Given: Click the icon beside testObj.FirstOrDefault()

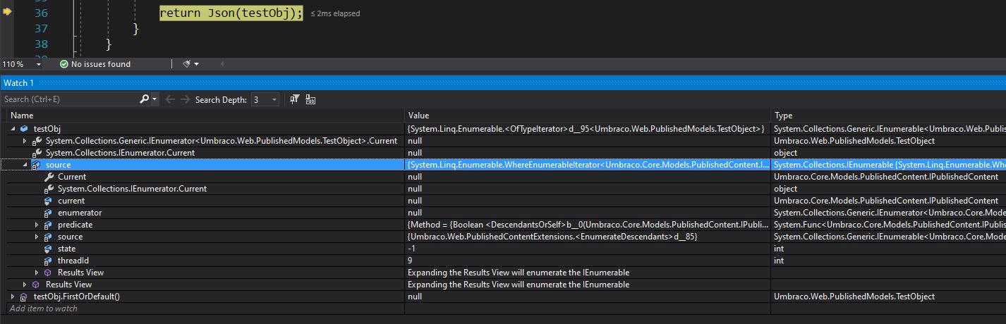Looking at the screenshot, I should (x=24, y=297).
